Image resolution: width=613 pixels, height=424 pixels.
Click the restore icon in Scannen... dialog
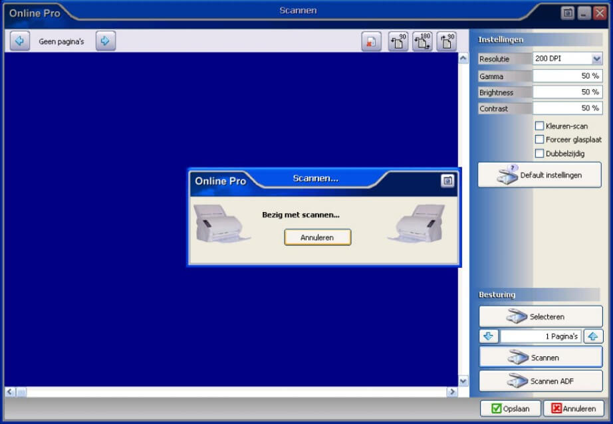coord(447,181)
